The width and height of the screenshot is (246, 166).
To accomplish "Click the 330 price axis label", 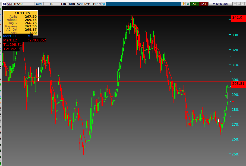I will pos(235,35).
